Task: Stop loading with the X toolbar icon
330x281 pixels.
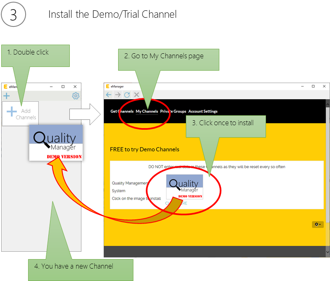Action: (136, 95)
